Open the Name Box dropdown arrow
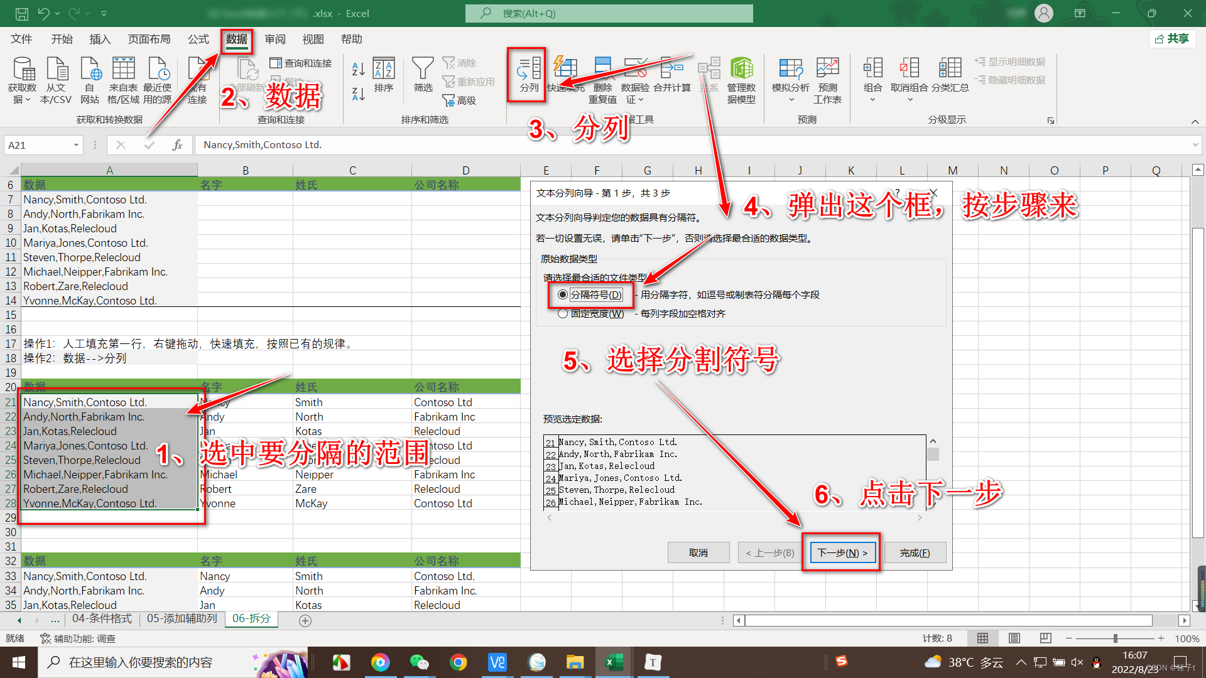This screenshot has height=678, width=1206. coord(76,145)
